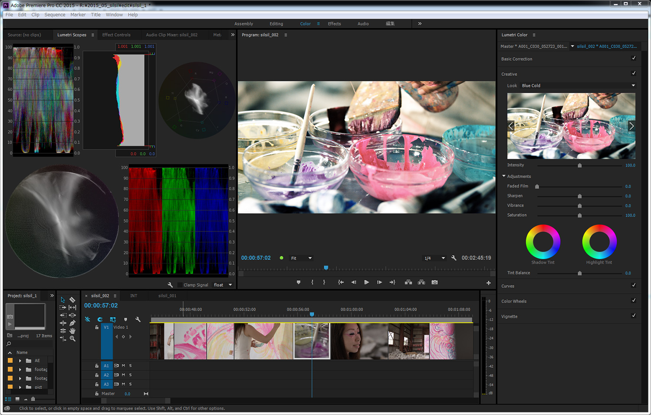651x415 pixels.
Task: Click the Lift button in Program monitor
Action: coord(408,282)
